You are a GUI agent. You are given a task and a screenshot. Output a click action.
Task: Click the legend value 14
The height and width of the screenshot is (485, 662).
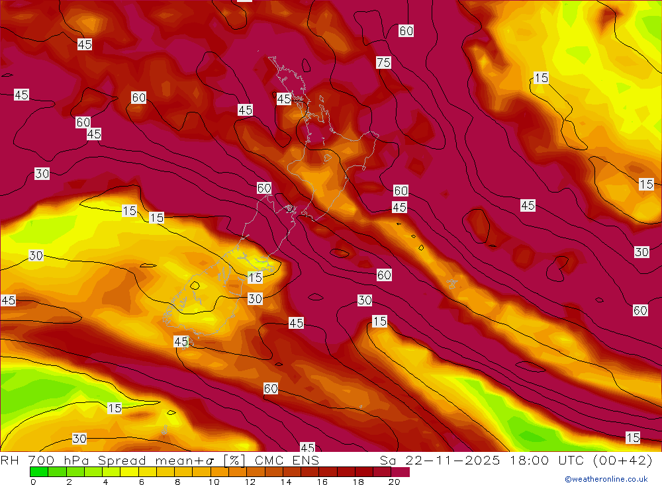(x=286, y=482)
